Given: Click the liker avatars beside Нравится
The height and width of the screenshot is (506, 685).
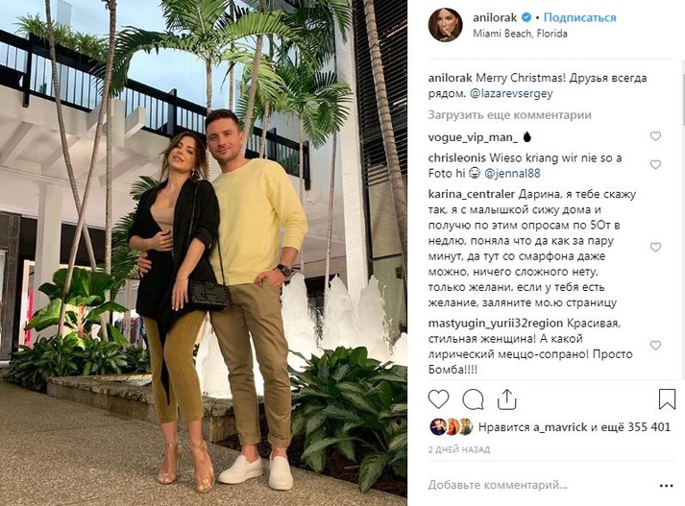Looking at the screenshot, I should (452, 427).
